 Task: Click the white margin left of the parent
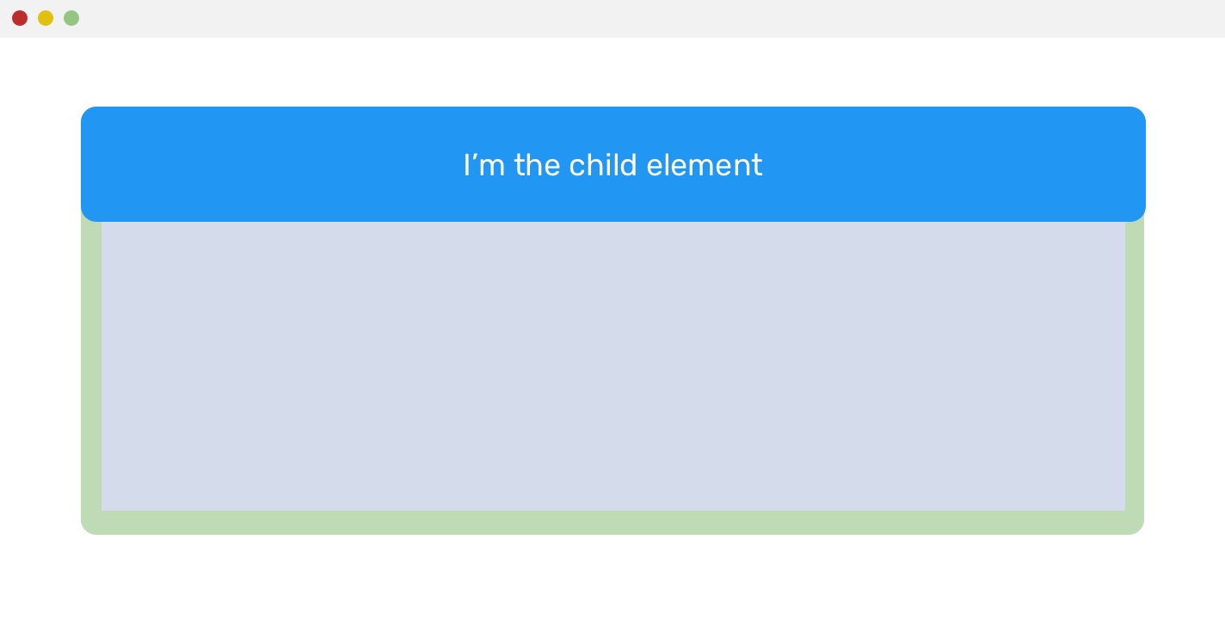(40, 344)
